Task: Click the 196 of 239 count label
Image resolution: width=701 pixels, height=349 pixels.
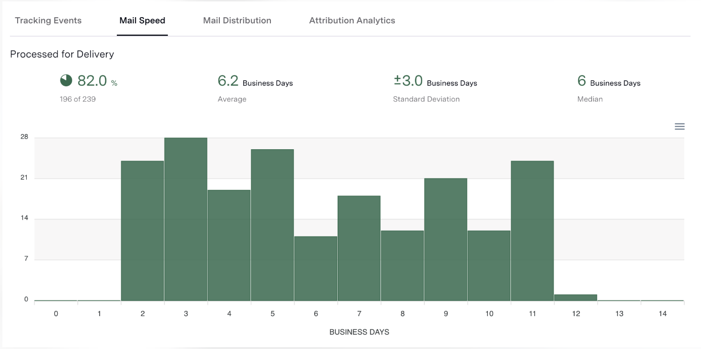Action: click(78, 99)
